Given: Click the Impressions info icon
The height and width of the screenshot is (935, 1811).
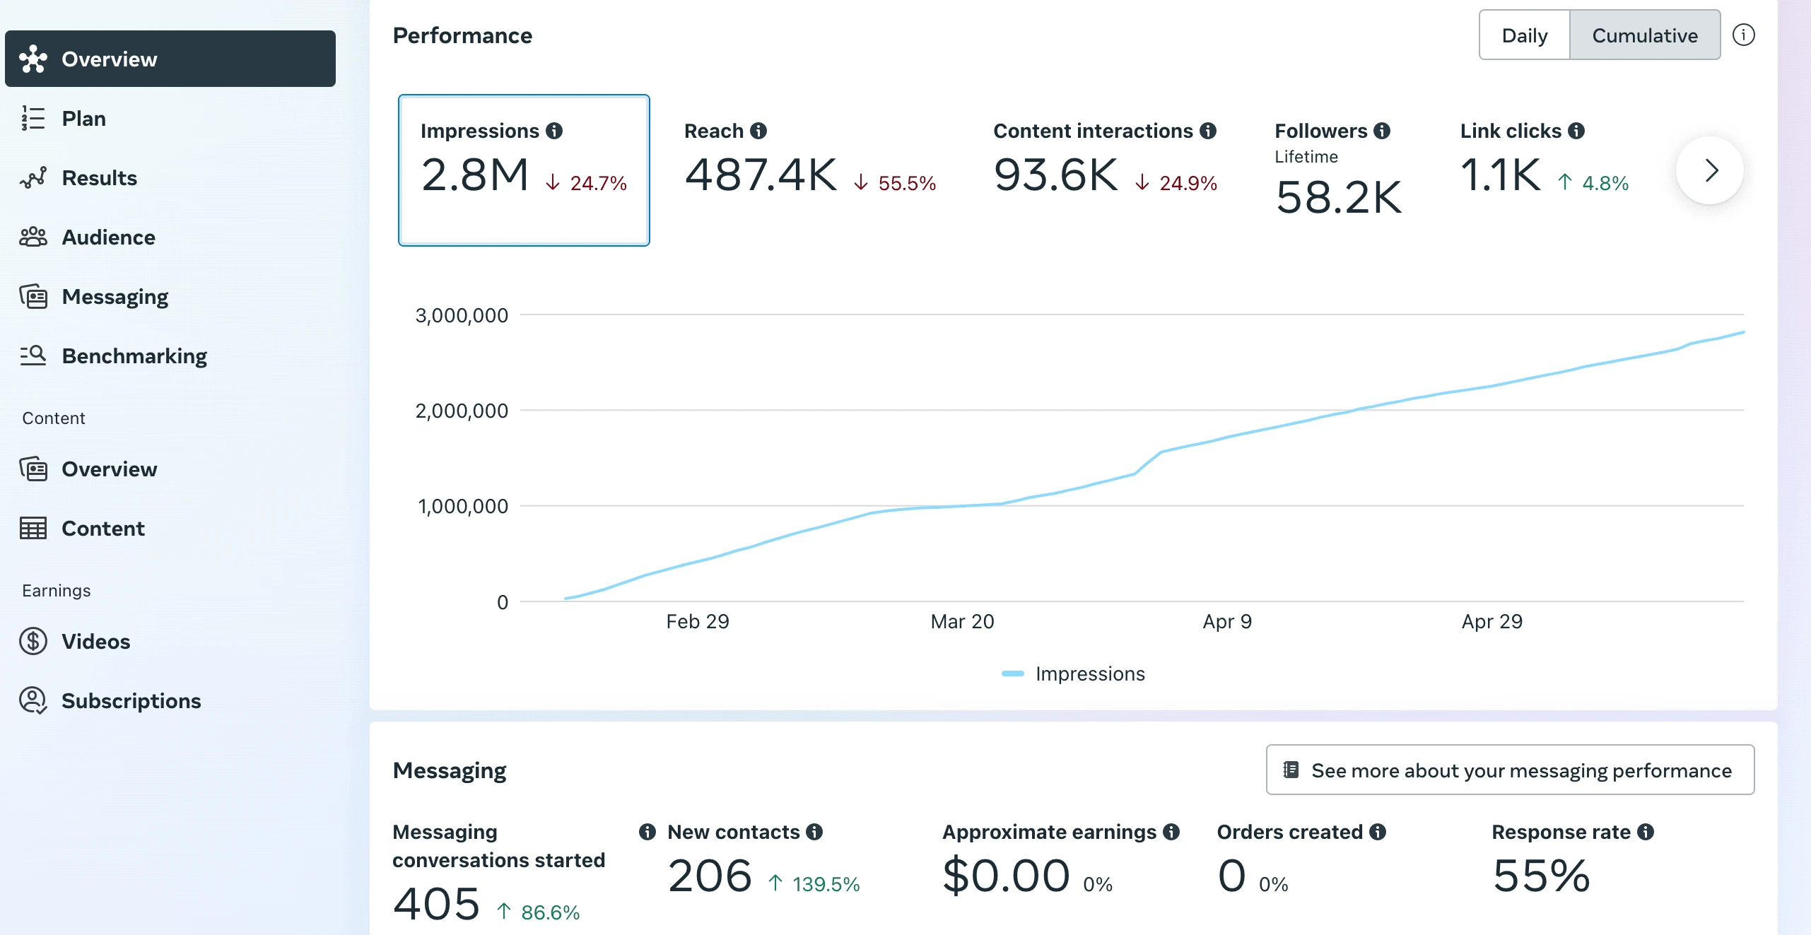Looking at the screenshot, I should click(x=554, y=131).
